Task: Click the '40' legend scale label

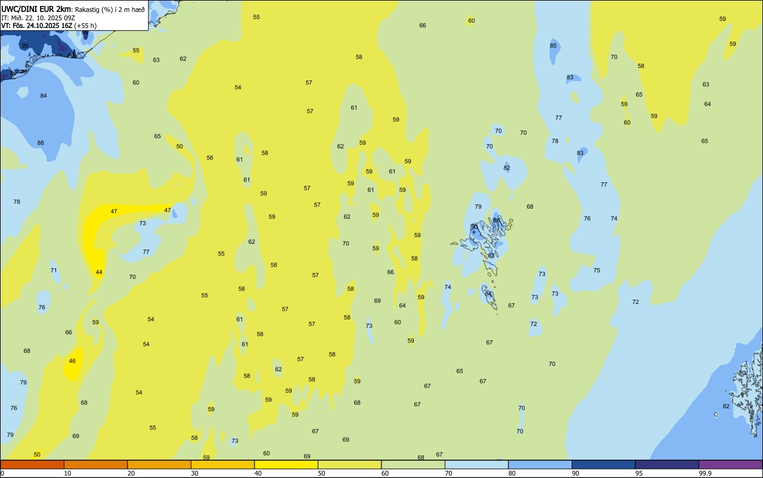Action: pos(258,473)
